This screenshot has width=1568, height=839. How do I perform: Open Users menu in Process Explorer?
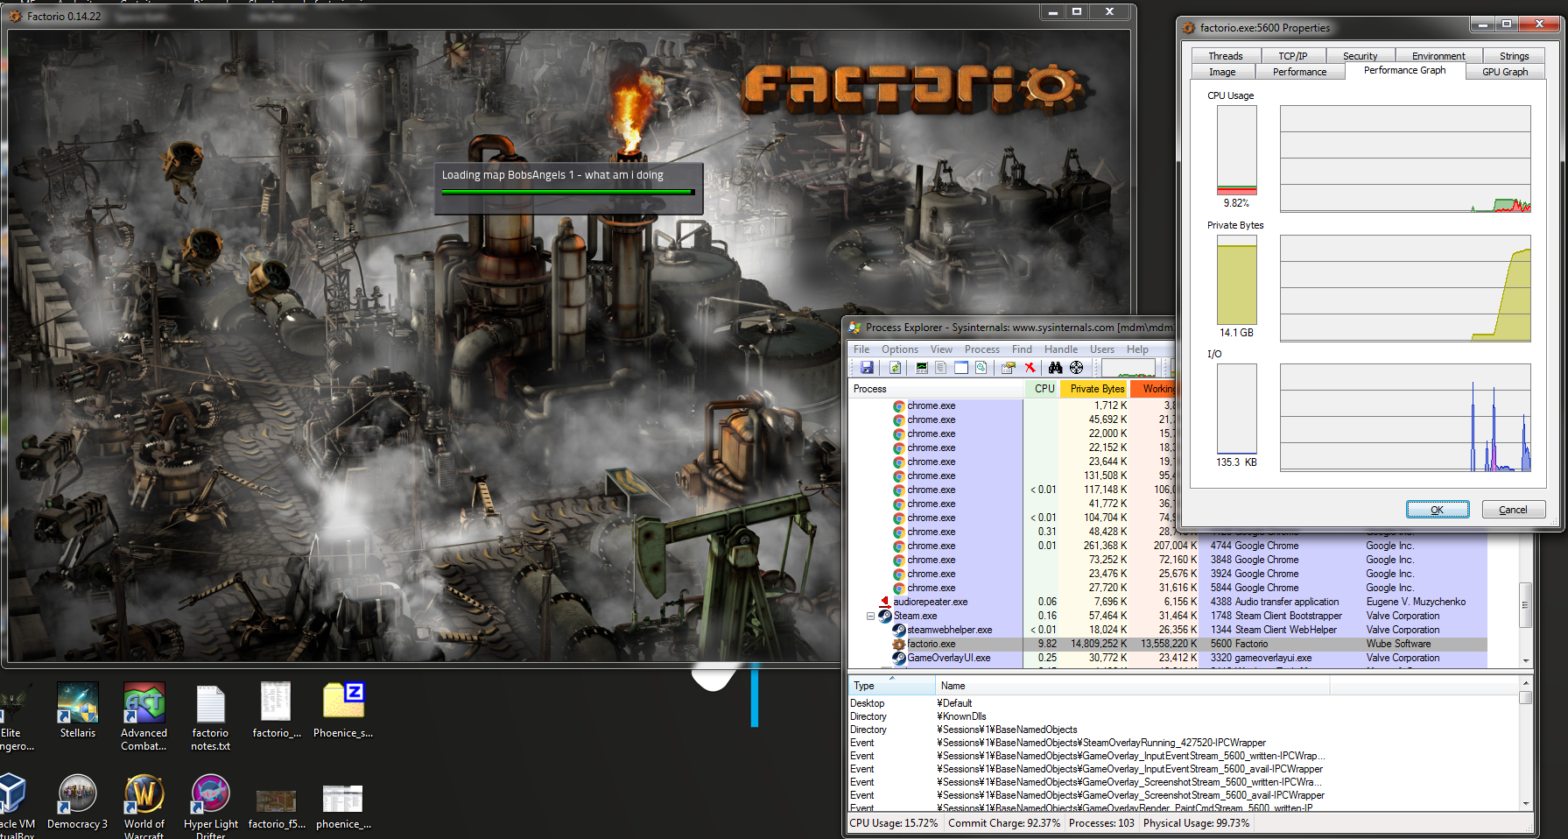pos(1102,349)
